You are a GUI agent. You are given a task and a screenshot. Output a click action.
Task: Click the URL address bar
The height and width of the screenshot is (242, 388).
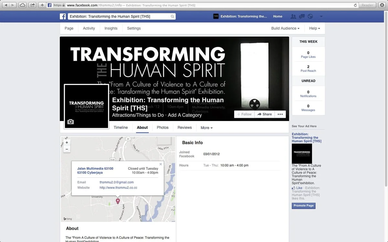pos(202,5)
